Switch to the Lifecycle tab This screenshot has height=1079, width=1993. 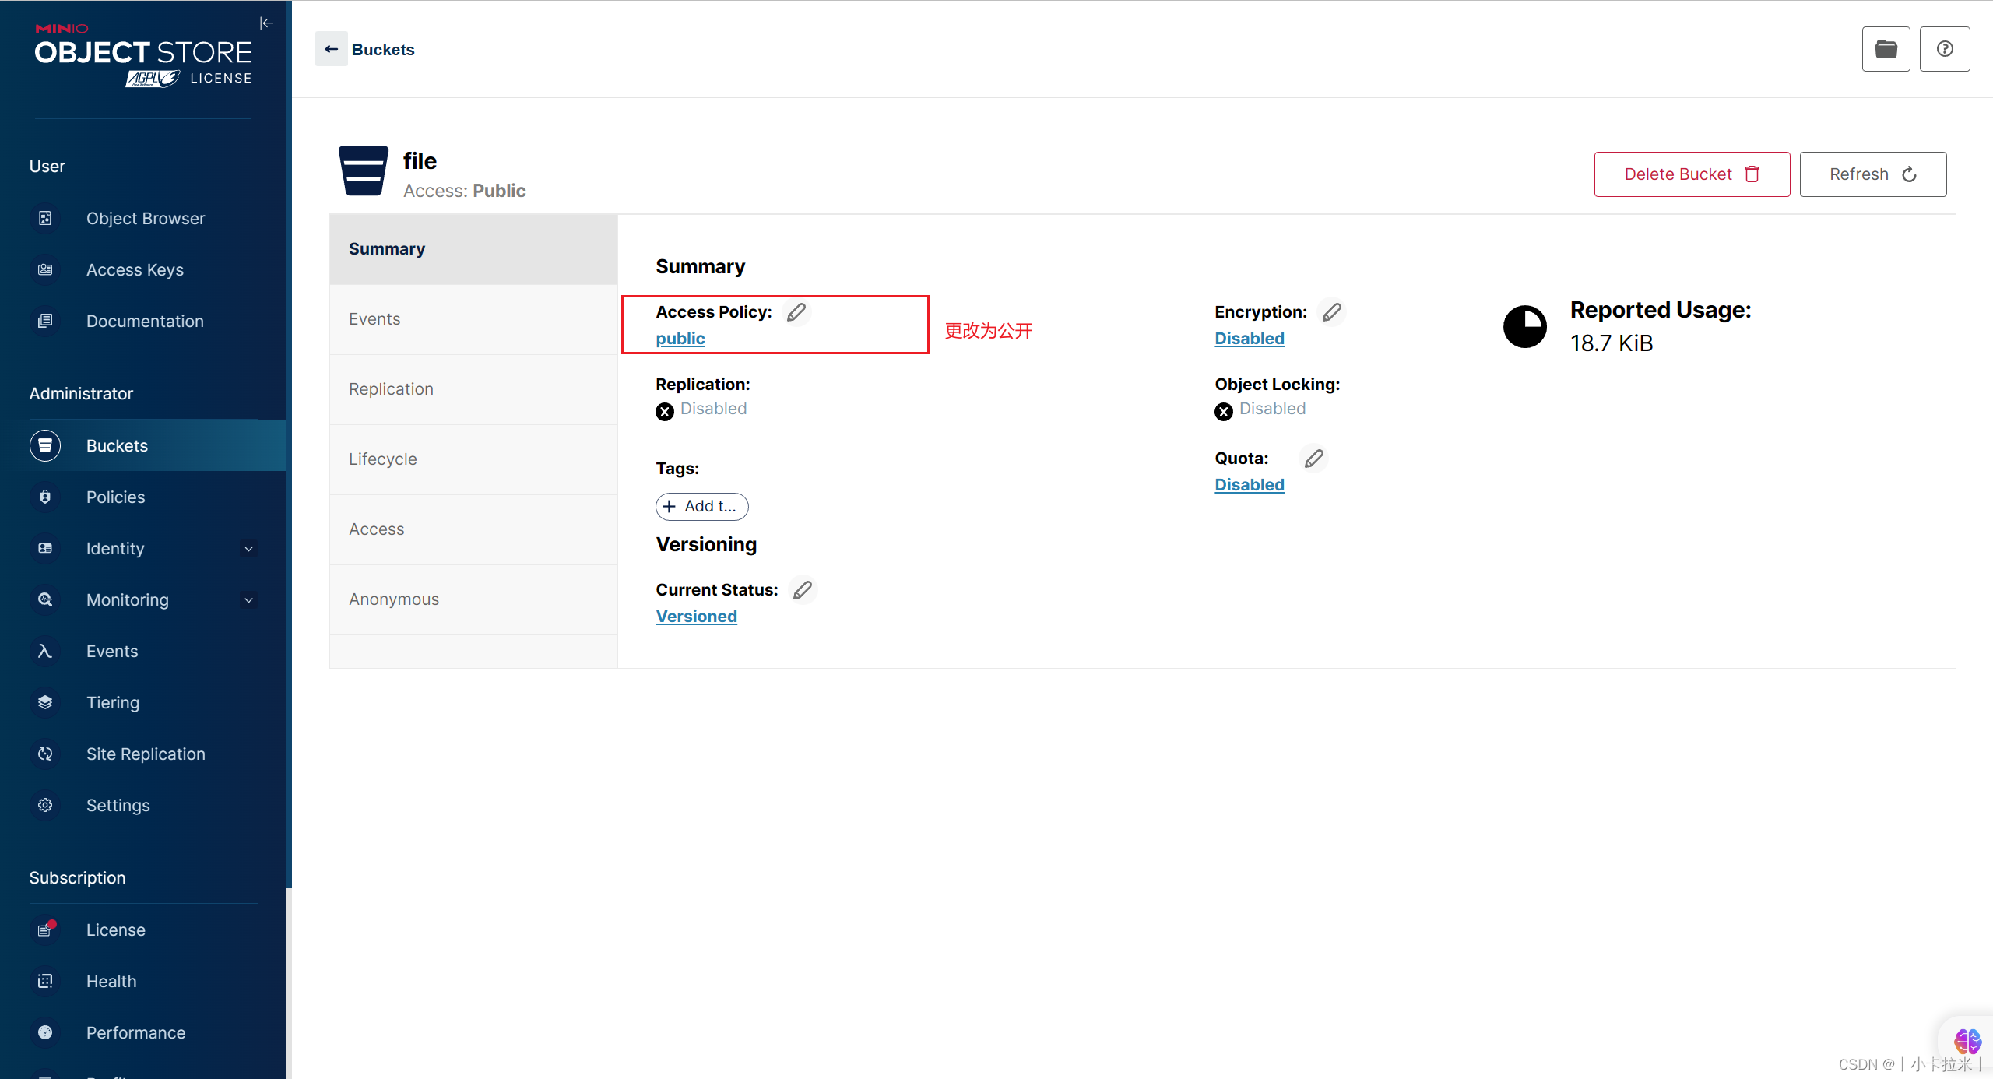[x=382, y=459]
